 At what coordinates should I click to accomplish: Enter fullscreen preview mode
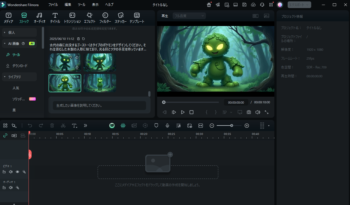(x=267, y=112)
